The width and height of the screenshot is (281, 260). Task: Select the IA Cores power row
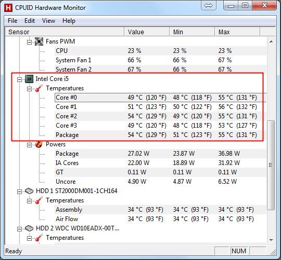click(x=161, y=163)
